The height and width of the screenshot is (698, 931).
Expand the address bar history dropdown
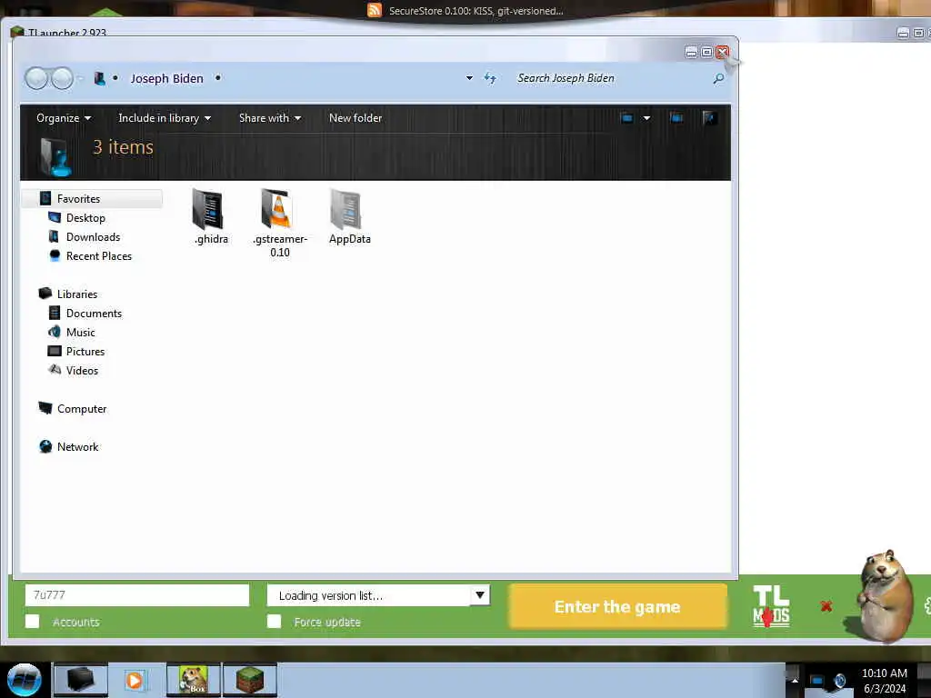coord(469,78)
